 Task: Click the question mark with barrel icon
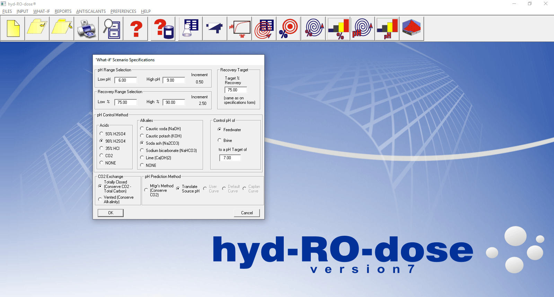(163, 28)
